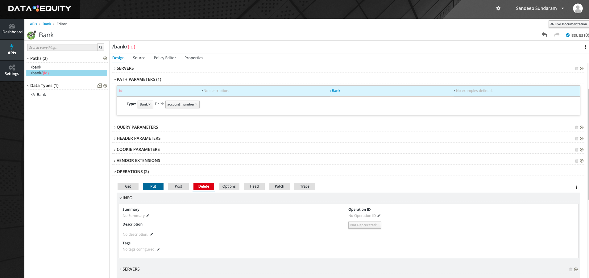Click the import data type icon
This screenshot has width=589, height=278.
click(x=100, y=86)
